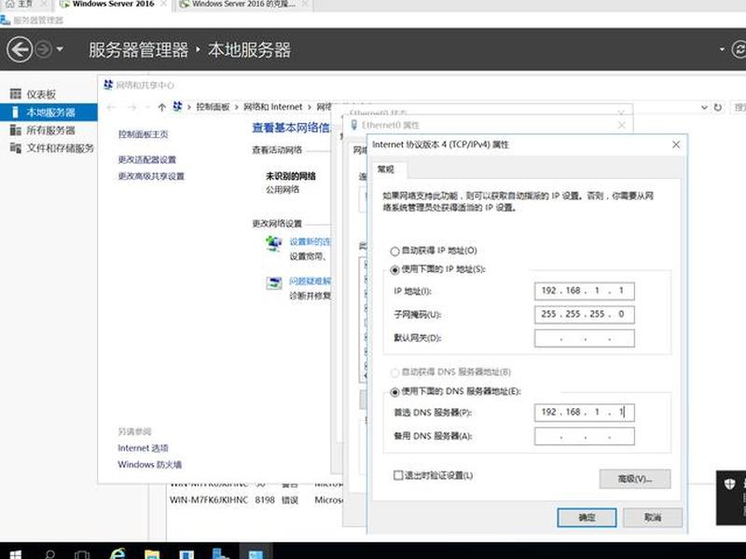746x559 pixels.
Task: Click the address bar refresh icon
Action: tap(718, 107)
